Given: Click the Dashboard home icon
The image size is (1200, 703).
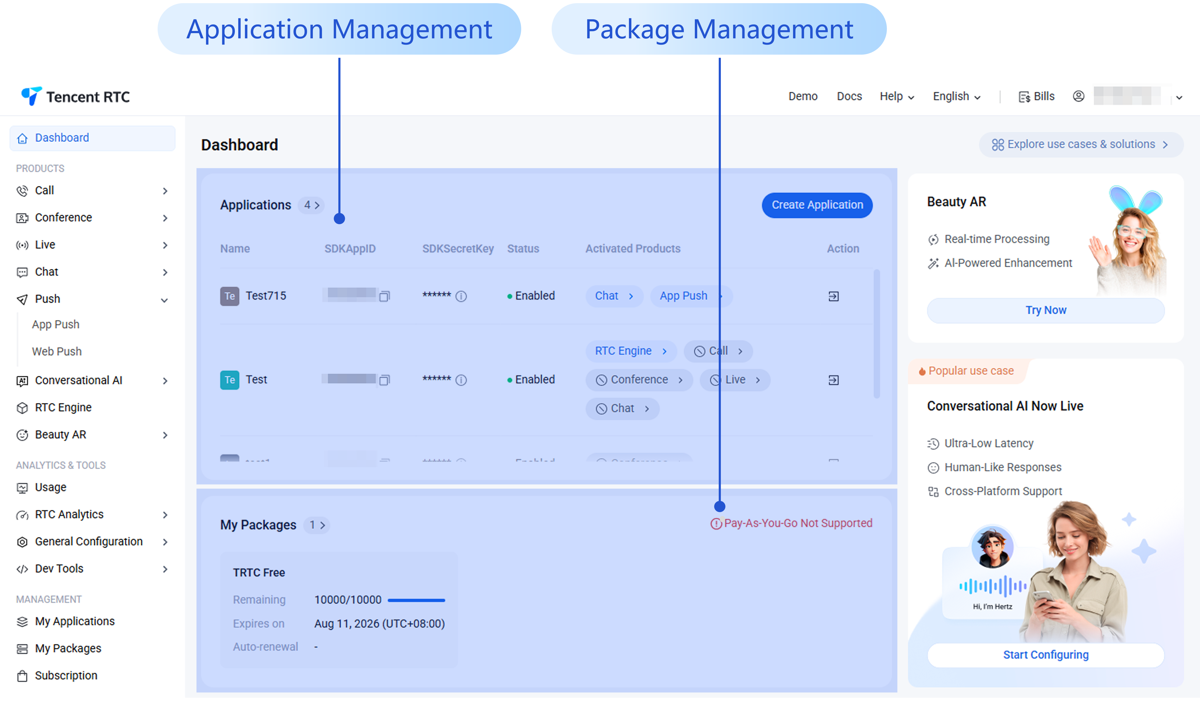Looking at the screenshot, I should [x=22, y=139].
